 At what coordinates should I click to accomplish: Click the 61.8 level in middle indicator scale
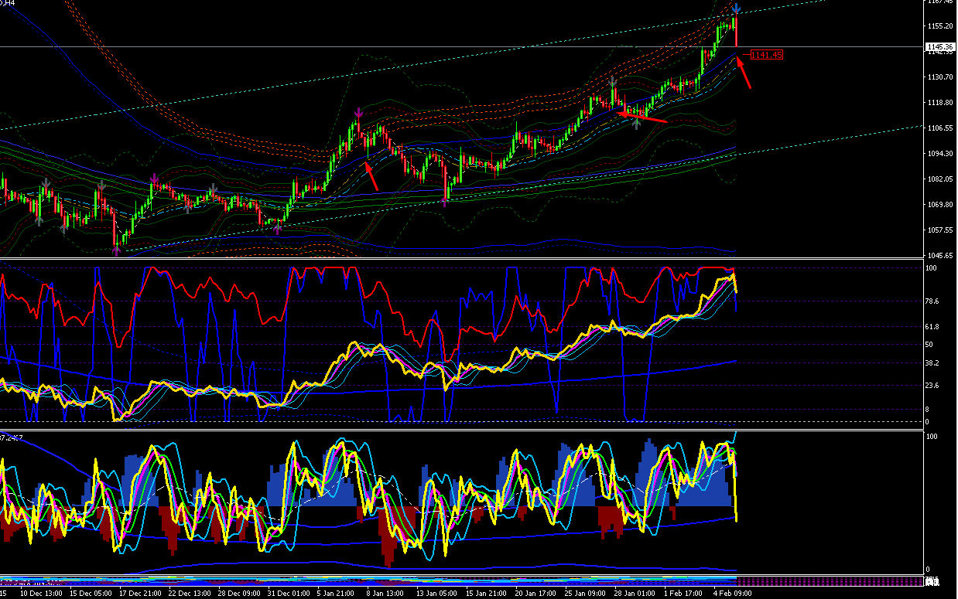click(932, 327)
